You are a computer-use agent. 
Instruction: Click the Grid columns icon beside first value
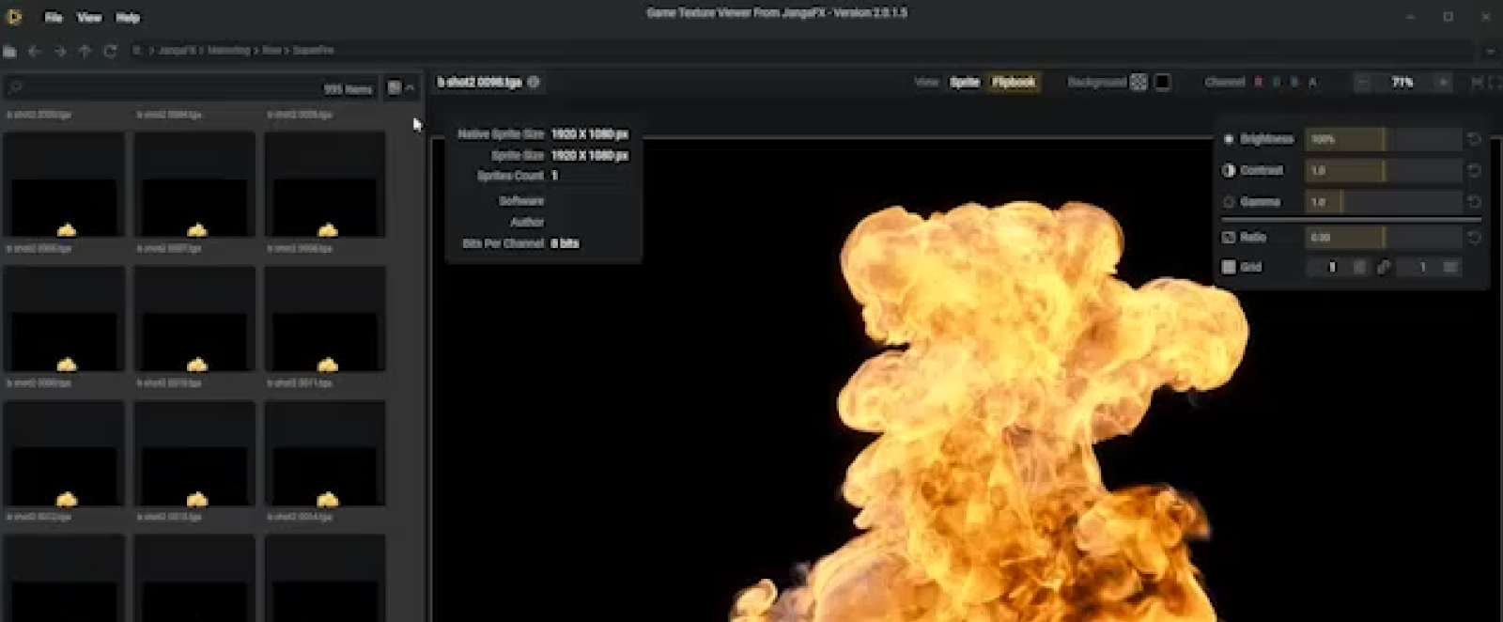(1359, 267)
